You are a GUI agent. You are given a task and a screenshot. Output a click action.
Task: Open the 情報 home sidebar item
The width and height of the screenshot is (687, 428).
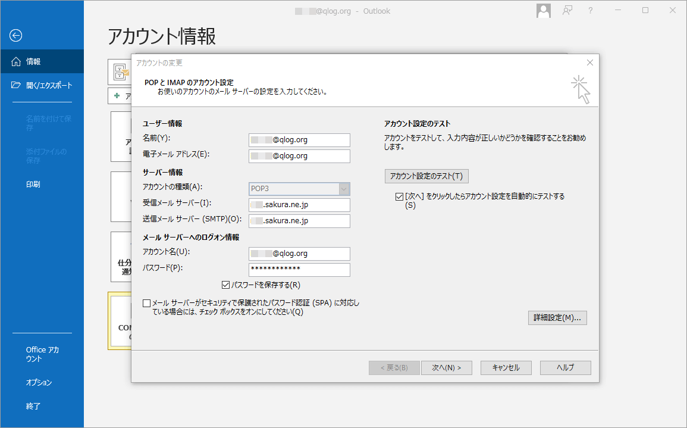(x=42, y=61)
